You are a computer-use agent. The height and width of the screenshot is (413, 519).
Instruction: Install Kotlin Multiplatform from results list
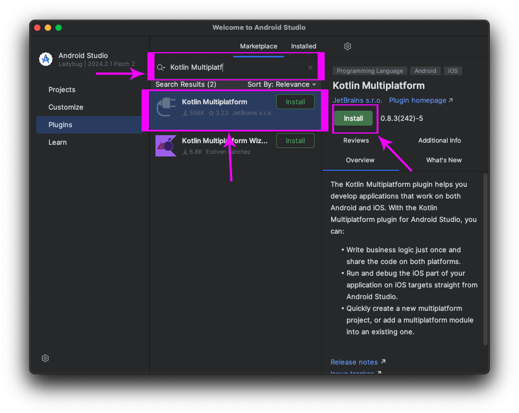(x=295, y=102)
